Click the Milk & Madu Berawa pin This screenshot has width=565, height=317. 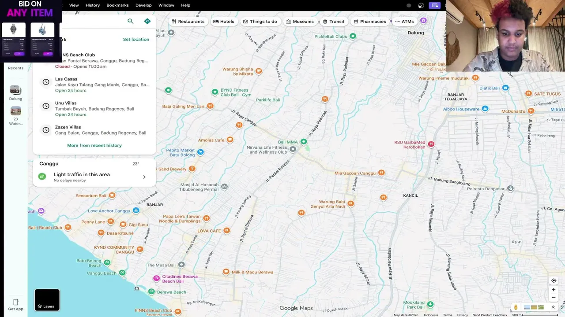point(226,272)
